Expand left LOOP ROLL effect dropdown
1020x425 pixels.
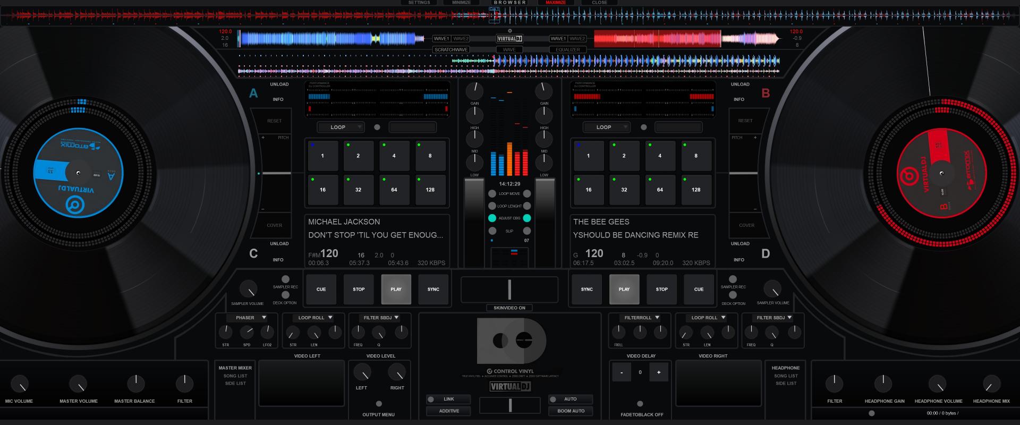pos(314,318)
